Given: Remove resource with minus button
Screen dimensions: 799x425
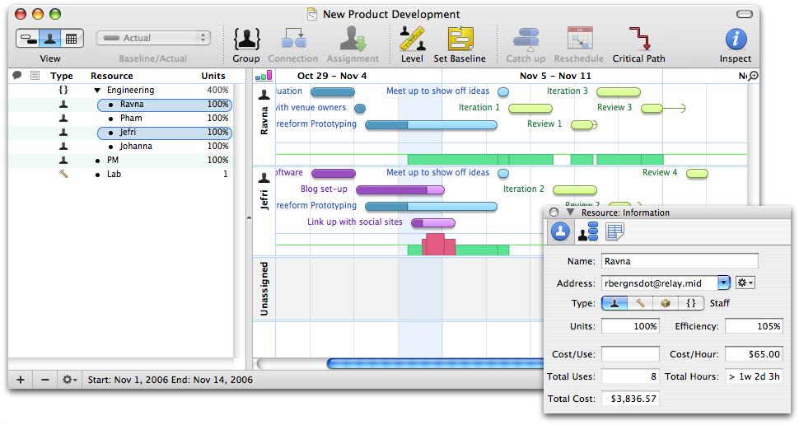Looking at the screenshot, I should coord(44,380).
